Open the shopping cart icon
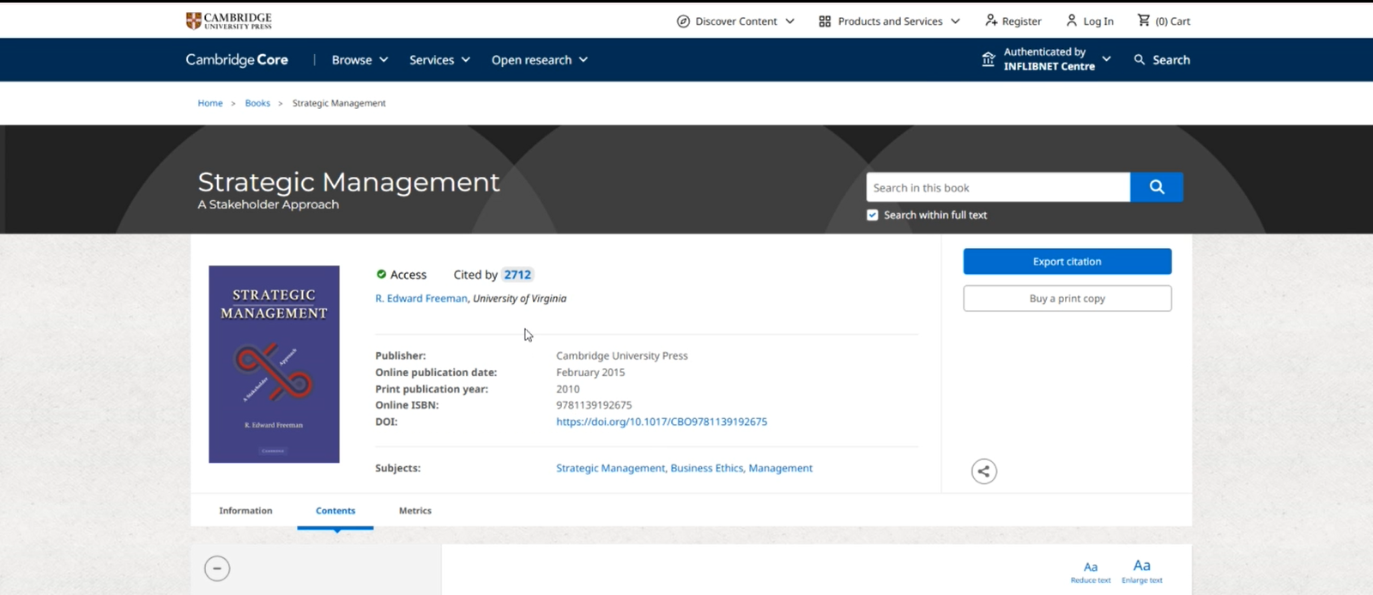 (x=1144, y=21)
